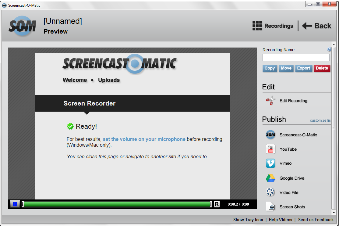This screenshot has height=226, width=339.
Task: Select Vimeo publish option text
Action: [285, 163]
